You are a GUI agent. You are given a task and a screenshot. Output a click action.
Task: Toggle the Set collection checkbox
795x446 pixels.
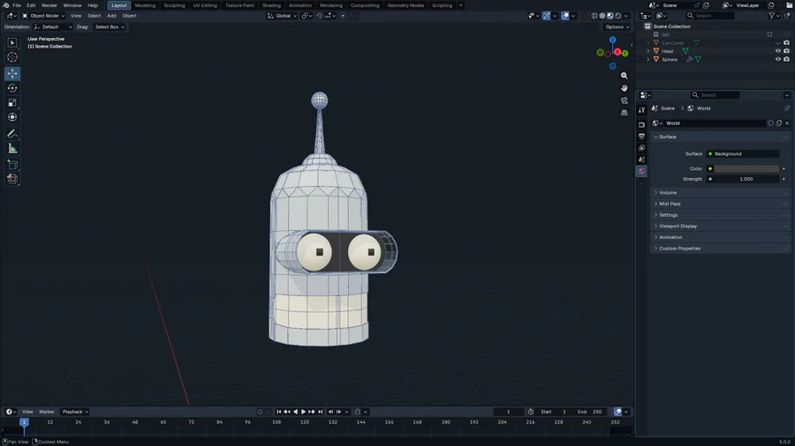click(769, 34)
